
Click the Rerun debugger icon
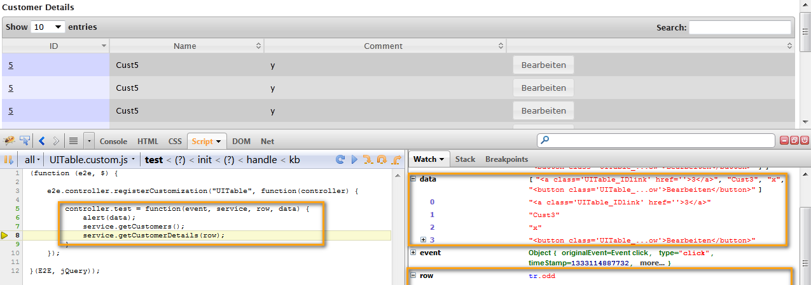(340, 159)
